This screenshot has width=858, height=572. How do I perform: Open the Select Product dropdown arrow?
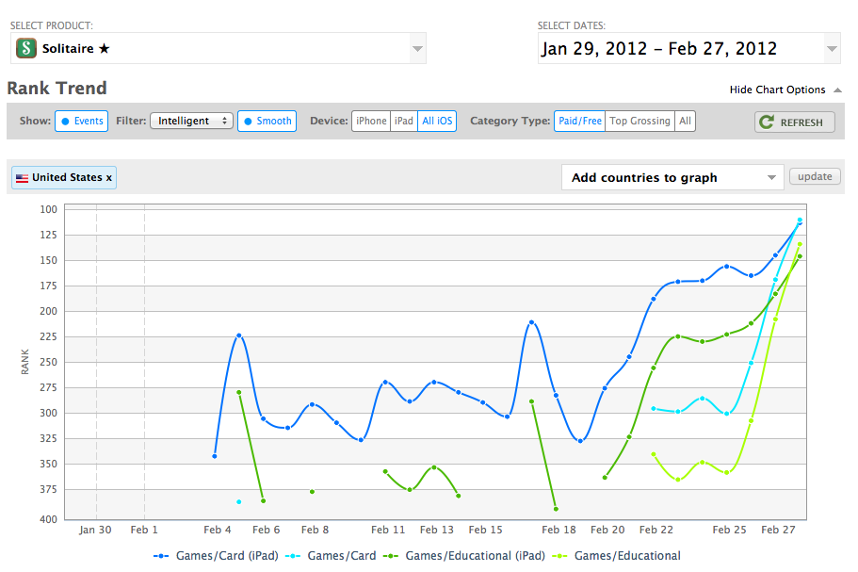(x=417, y=49)
